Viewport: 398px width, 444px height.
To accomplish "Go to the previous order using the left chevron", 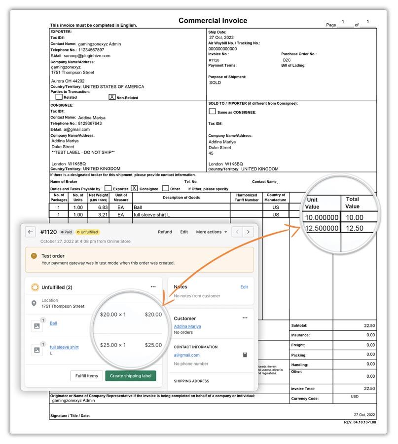I will [237, 232].
